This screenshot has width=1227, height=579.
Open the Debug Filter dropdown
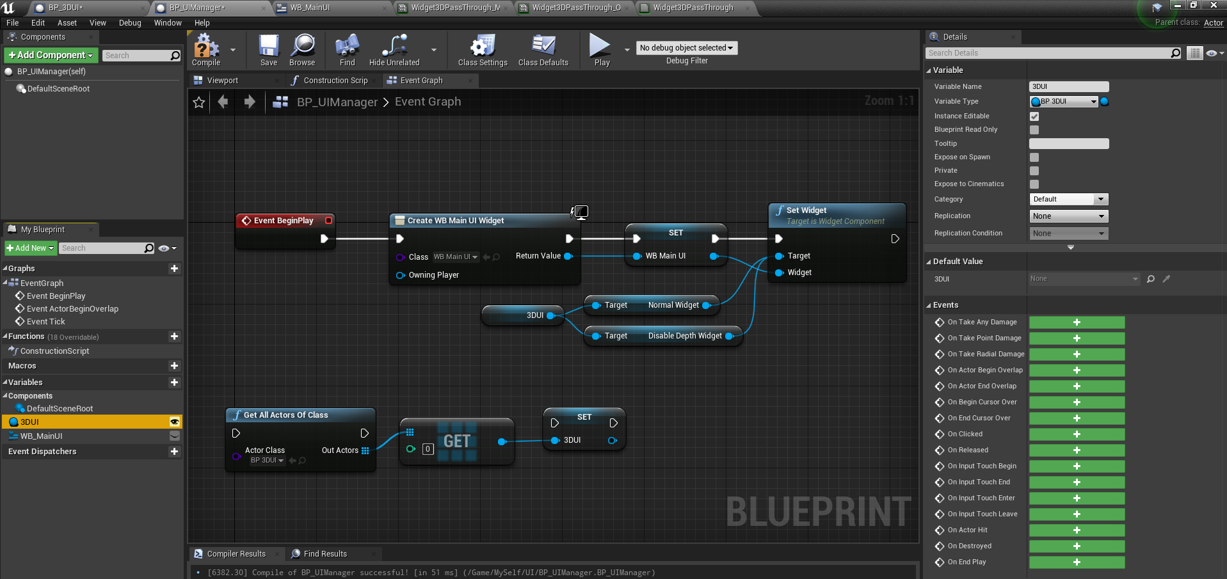686,47
